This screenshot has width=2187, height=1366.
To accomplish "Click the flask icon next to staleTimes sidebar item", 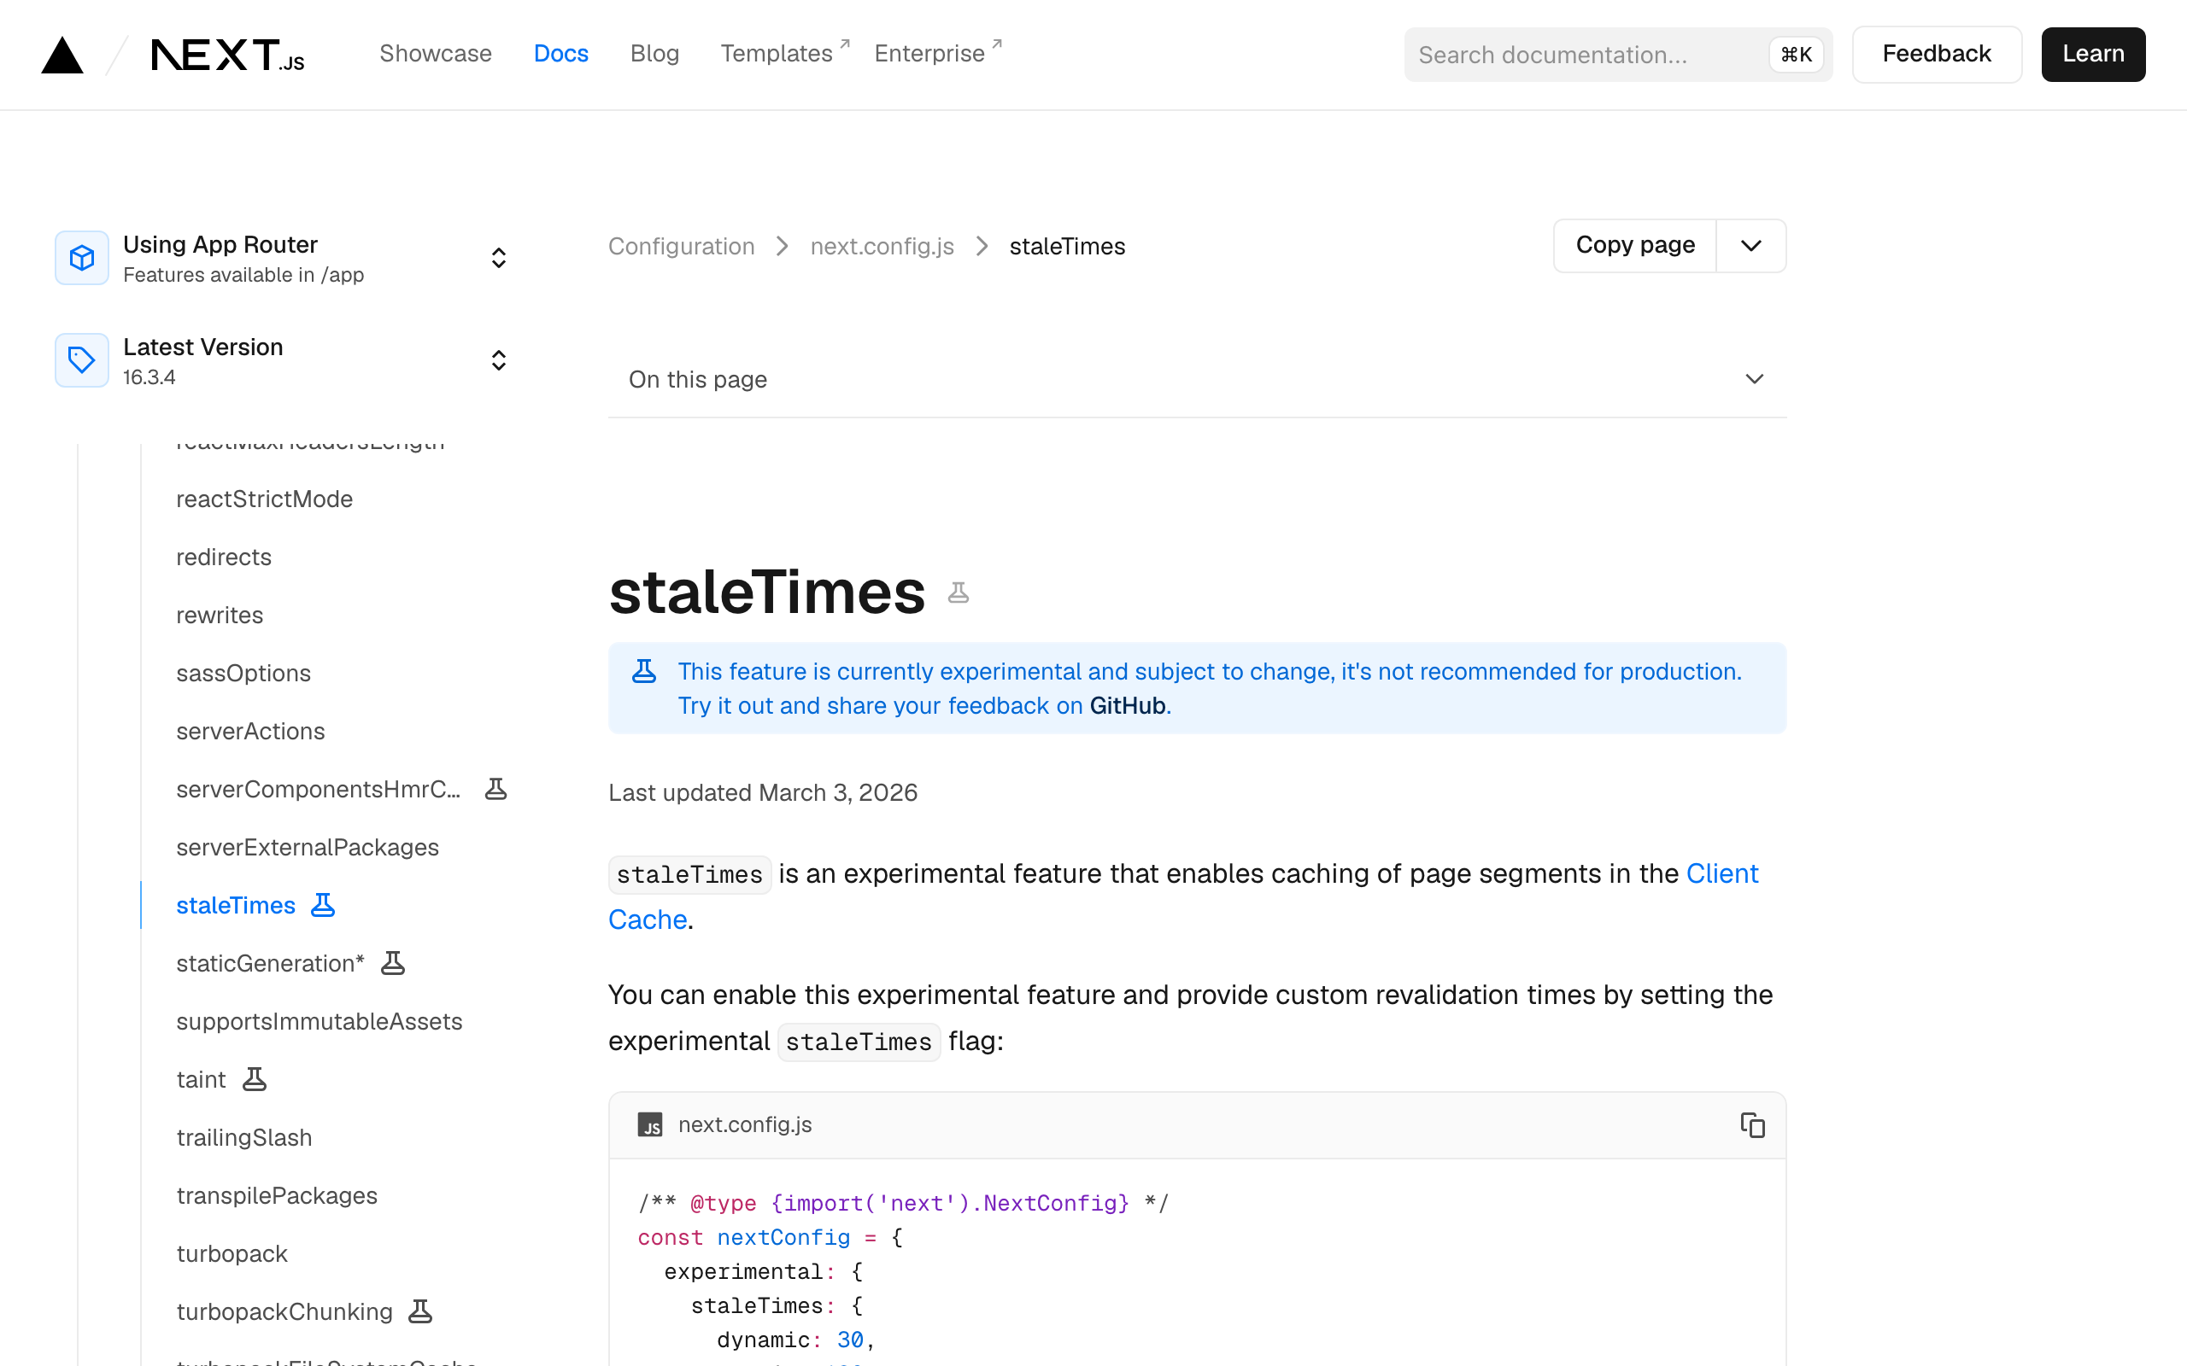I will tap(323, 905).
